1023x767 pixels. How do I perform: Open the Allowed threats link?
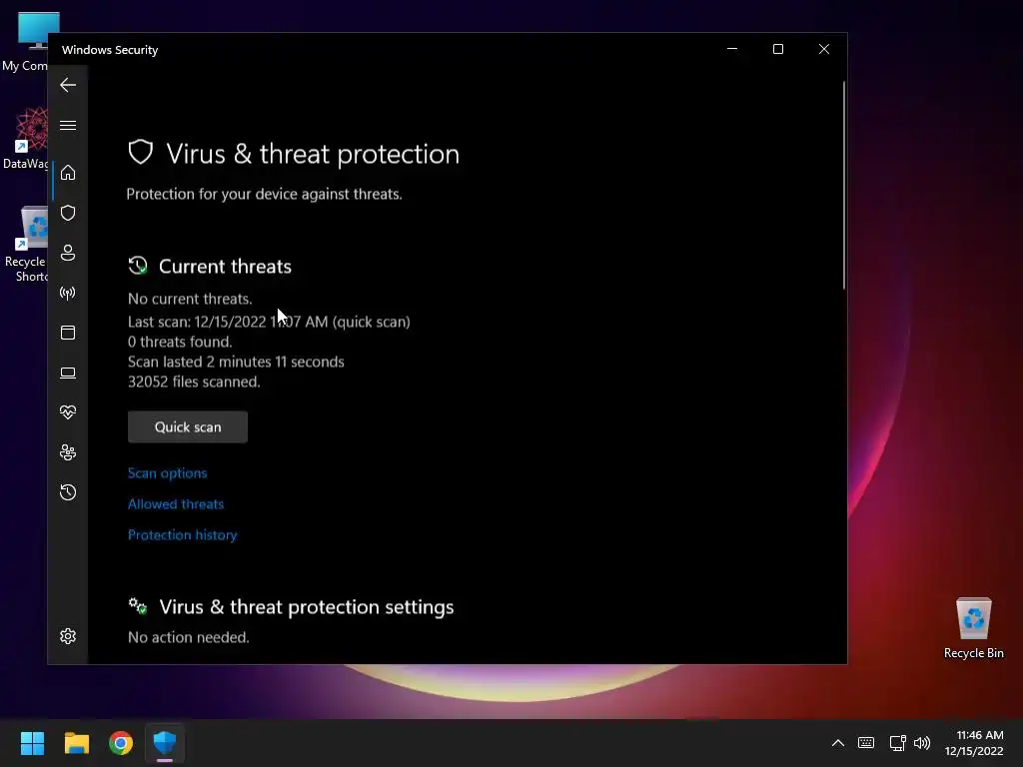tap(176, 504)
